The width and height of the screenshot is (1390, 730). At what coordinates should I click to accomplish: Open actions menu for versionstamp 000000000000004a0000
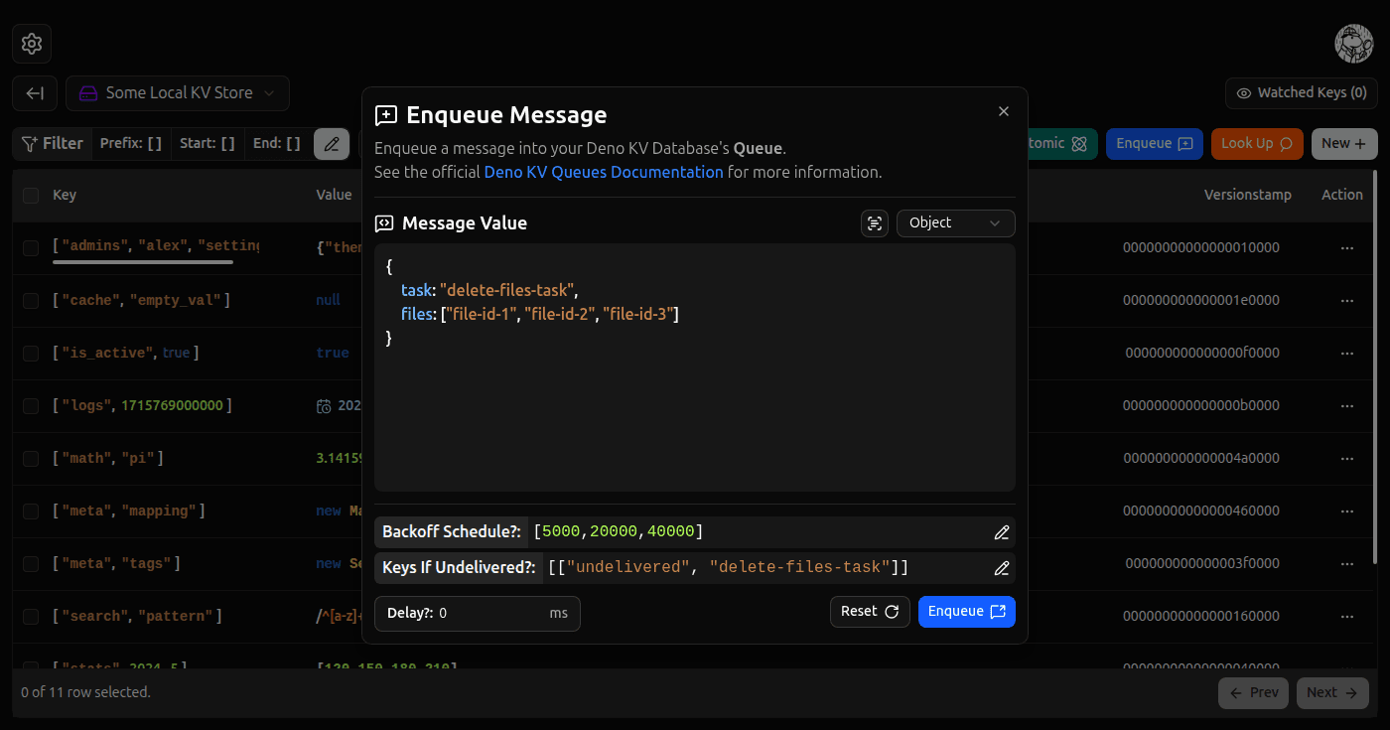tap(1347, 458)
